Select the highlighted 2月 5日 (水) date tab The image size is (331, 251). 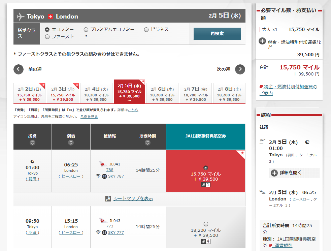(129, 92)
